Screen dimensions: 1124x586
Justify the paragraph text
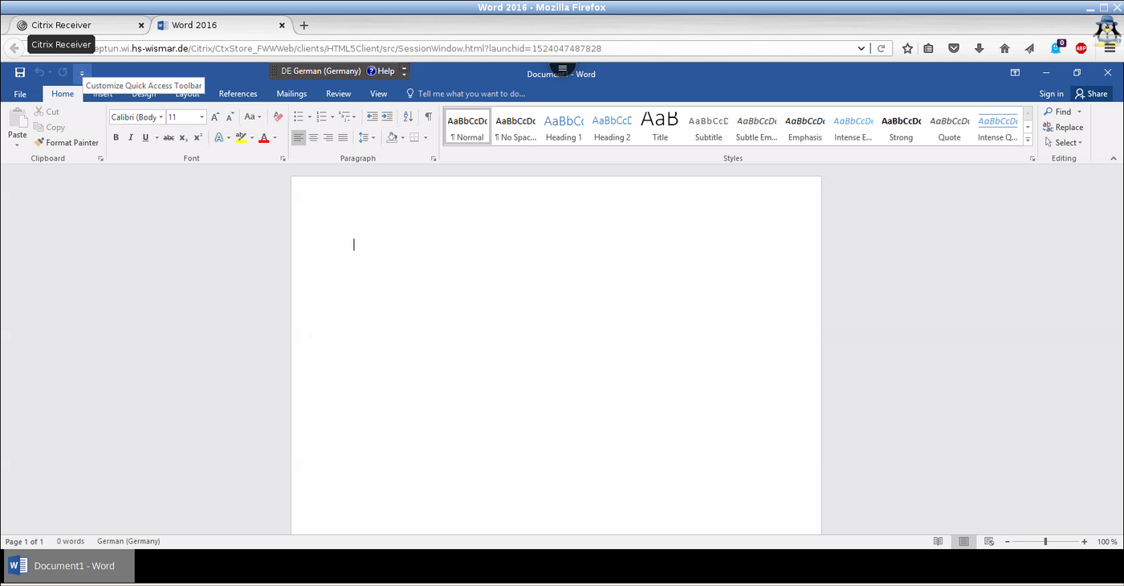pos(343,138)
